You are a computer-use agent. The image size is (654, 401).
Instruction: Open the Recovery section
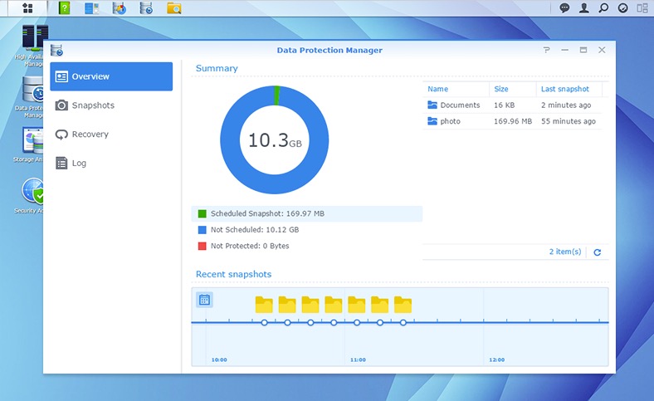pyautogui.click(x=111, y=134)
